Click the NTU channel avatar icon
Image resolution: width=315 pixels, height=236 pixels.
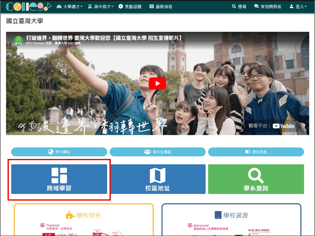[18, 40]
